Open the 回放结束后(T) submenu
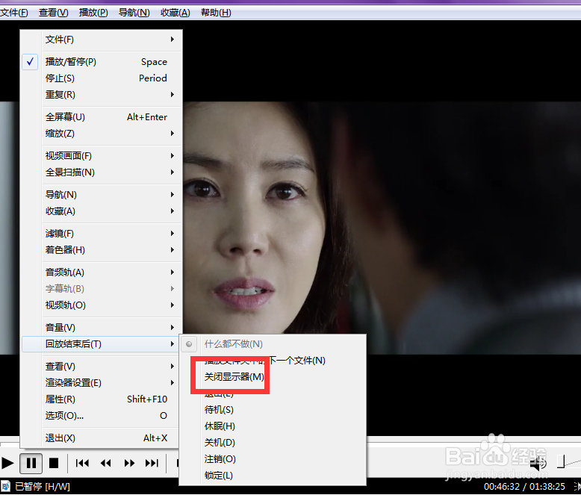 [102, 344]
